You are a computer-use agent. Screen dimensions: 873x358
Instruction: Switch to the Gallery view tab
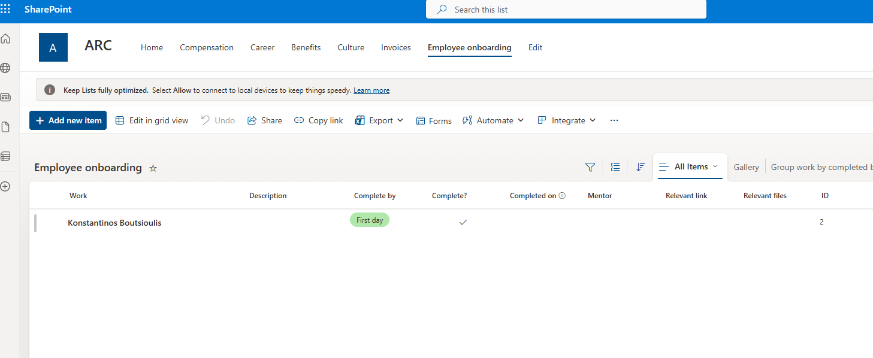click(x=746, y=168)
